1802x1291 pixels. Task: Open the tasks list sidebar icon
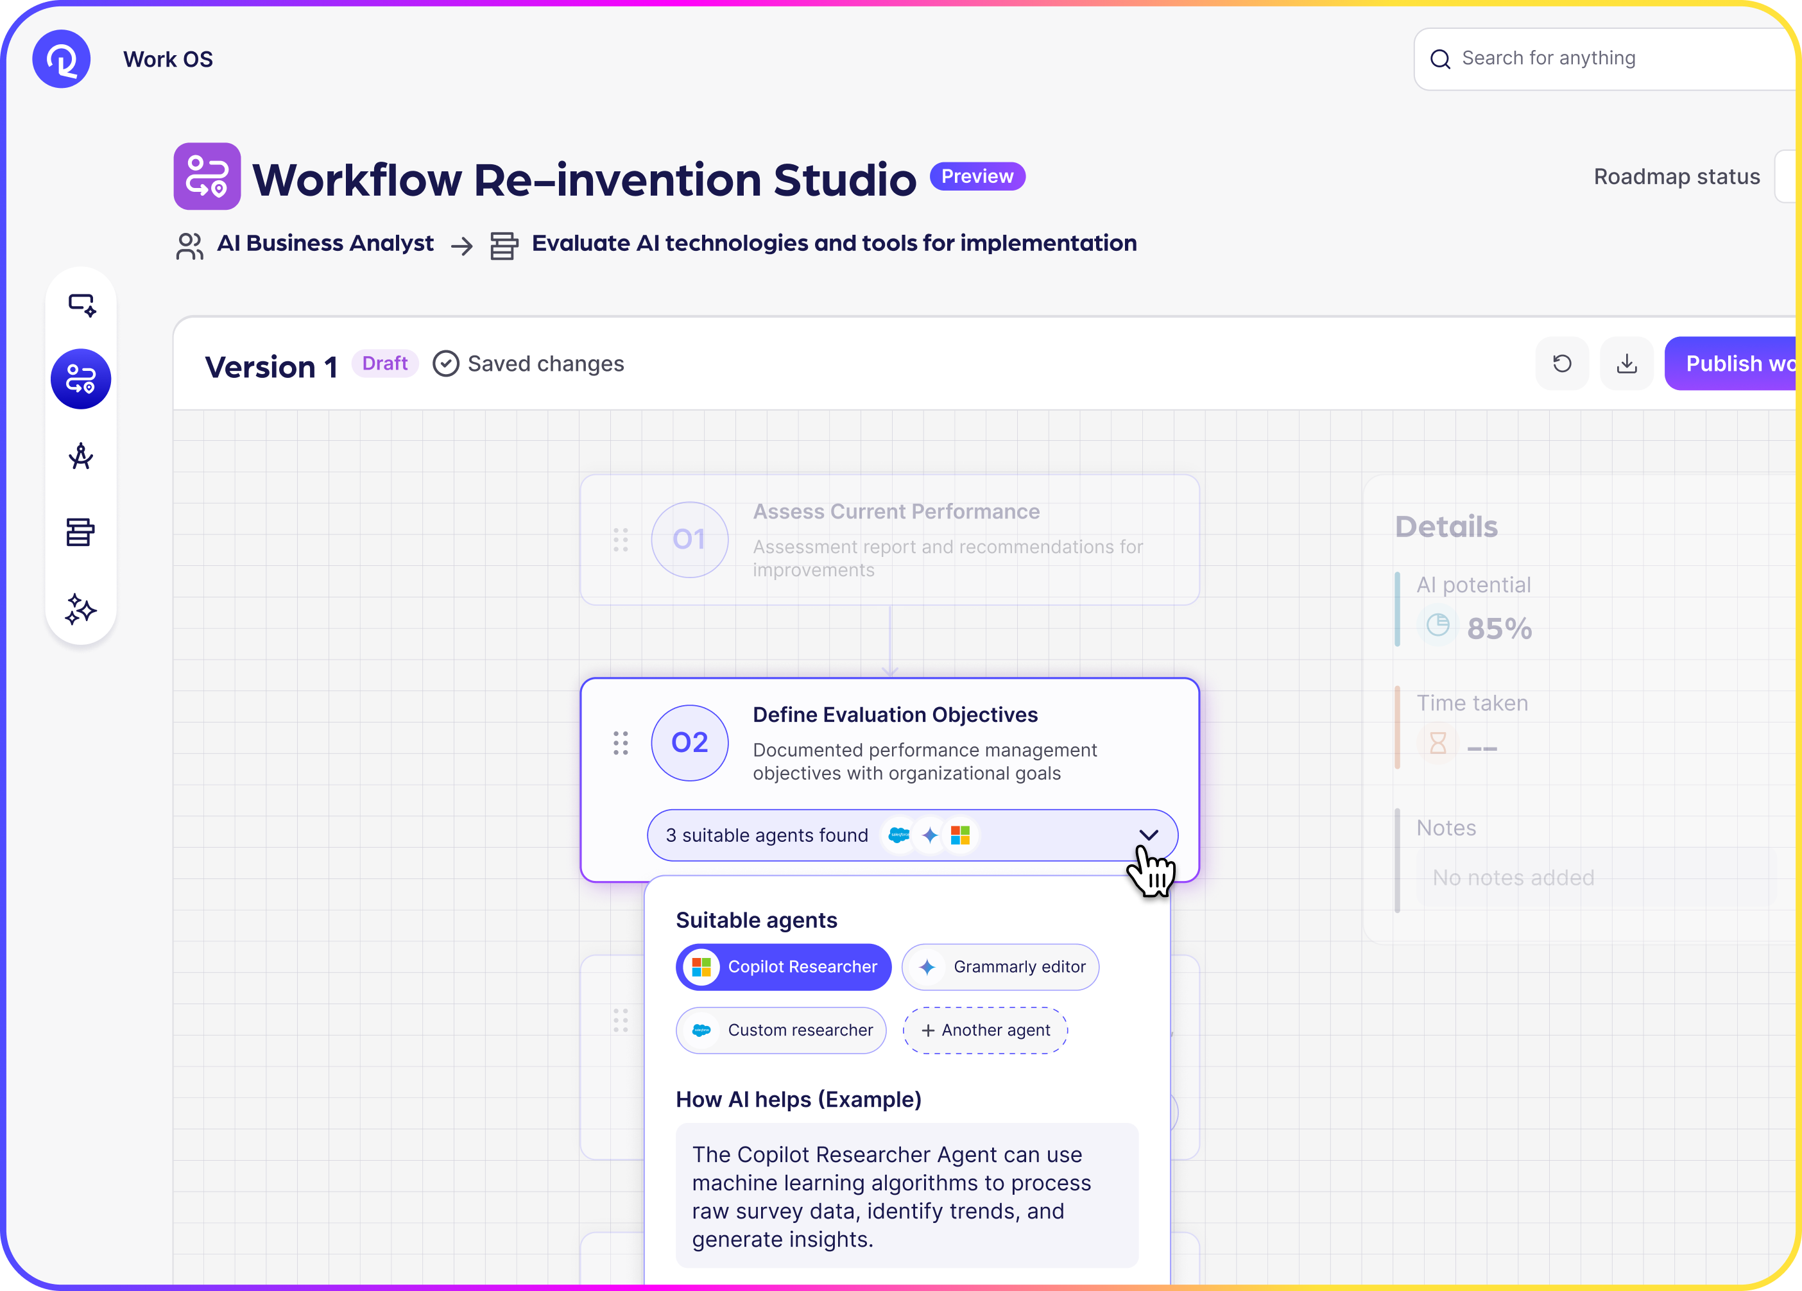click(80, 531)
